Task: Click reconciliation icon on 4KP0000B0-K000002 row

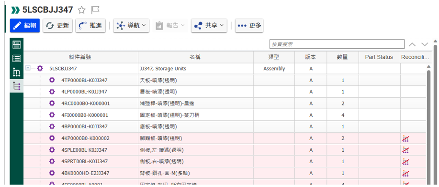Action: point(405,138)
